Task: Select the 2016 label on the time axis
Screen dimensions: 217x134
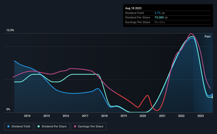Action: tap(66, 116)
